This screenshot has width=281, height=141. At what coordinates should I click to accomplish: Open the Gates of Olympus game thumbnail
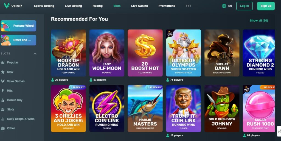pyautogui.click(x=184, y=53)
